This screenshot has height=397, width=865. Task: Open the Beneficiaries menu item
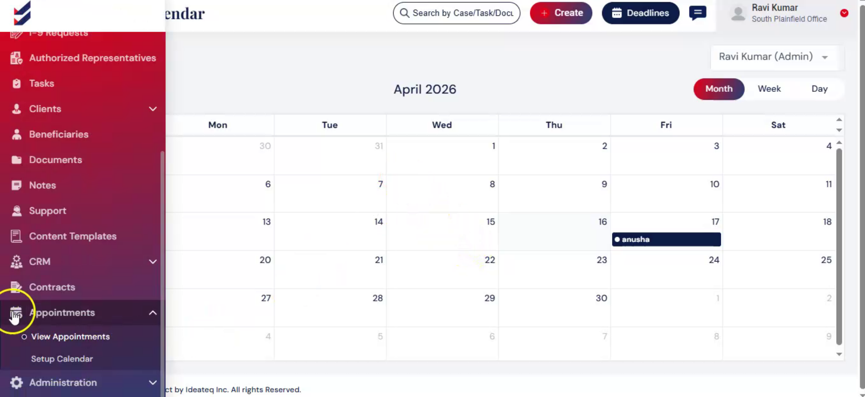click(59, 134)
